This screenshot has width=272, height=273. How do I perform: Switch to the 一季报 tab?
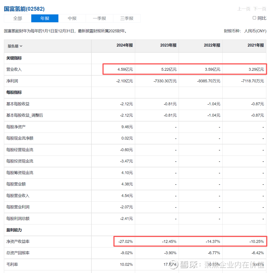point(99,18)
